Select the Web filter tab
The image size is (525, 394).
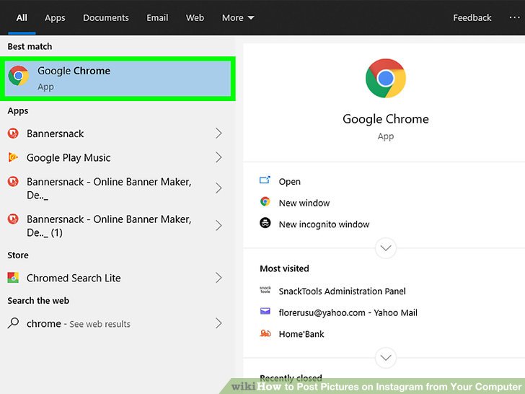tap(195, 18)
